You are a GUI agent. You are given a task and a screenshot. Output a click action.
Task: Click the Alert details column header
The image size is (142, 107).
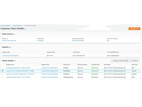[x=107, y=65]
